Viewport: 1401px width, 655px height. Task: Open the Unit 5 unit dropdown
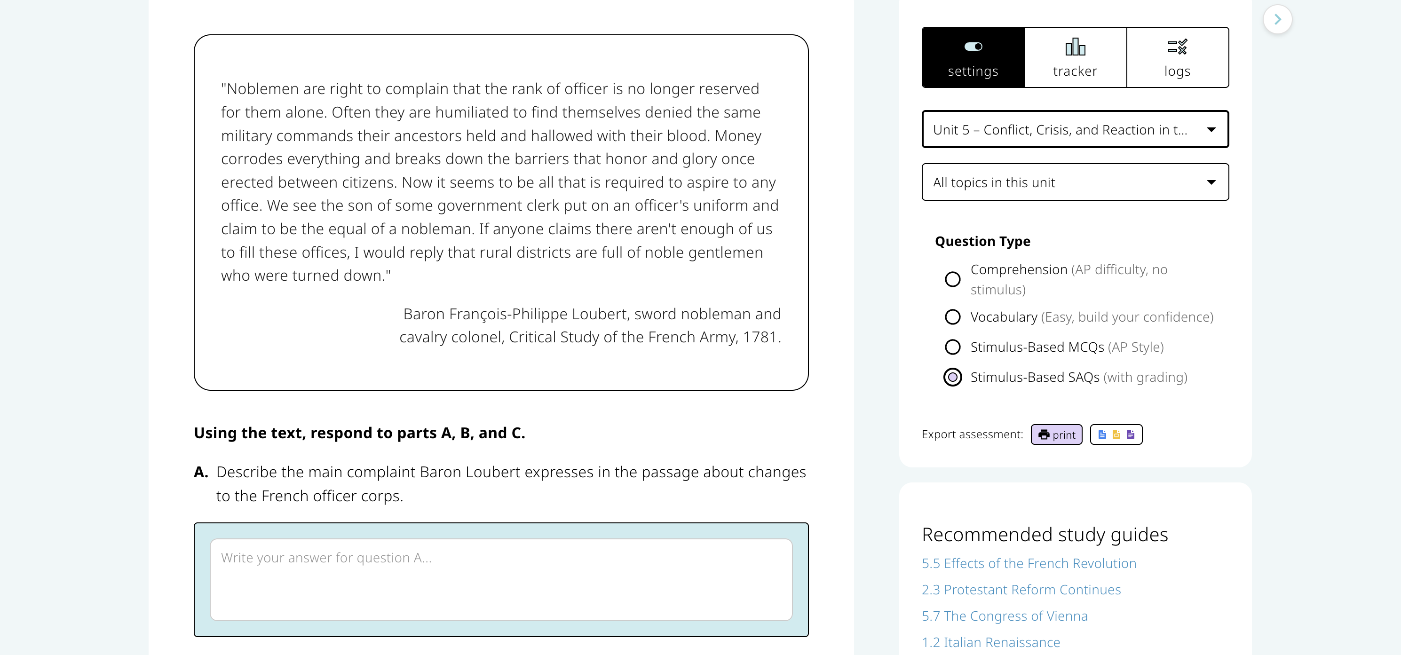pos(1075,129)
